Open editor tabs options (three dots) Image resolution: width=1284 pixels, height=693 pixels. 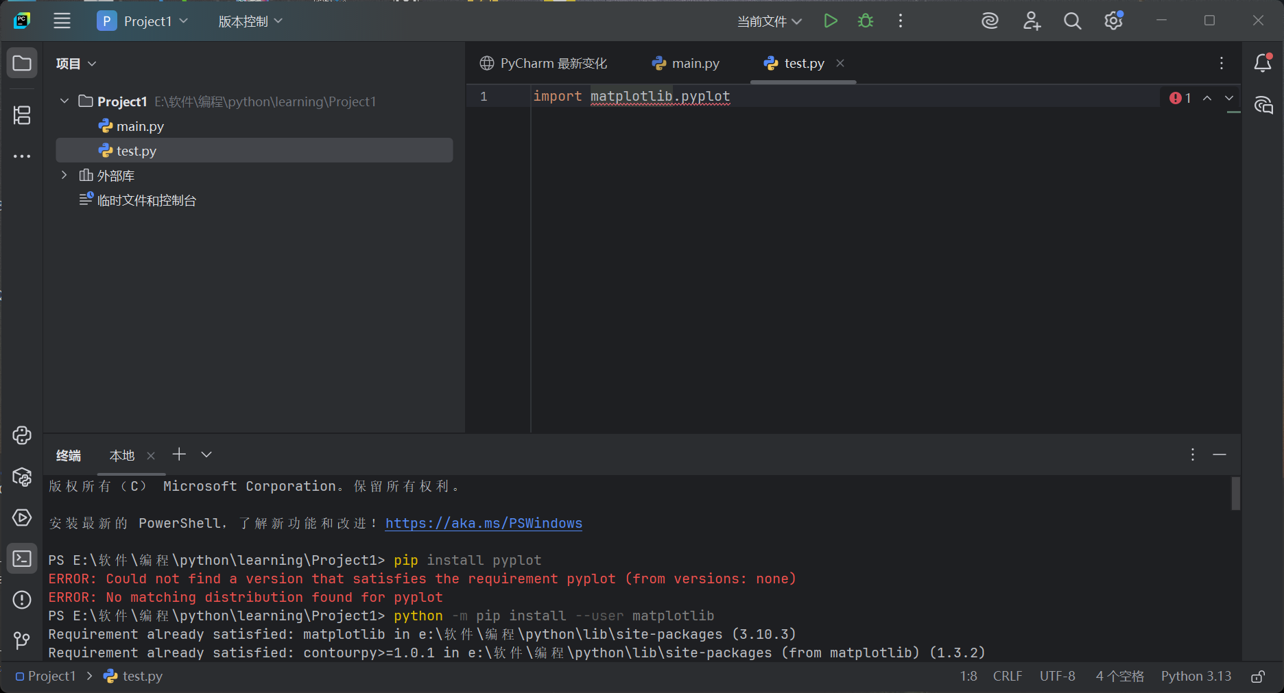point(1222,63)
